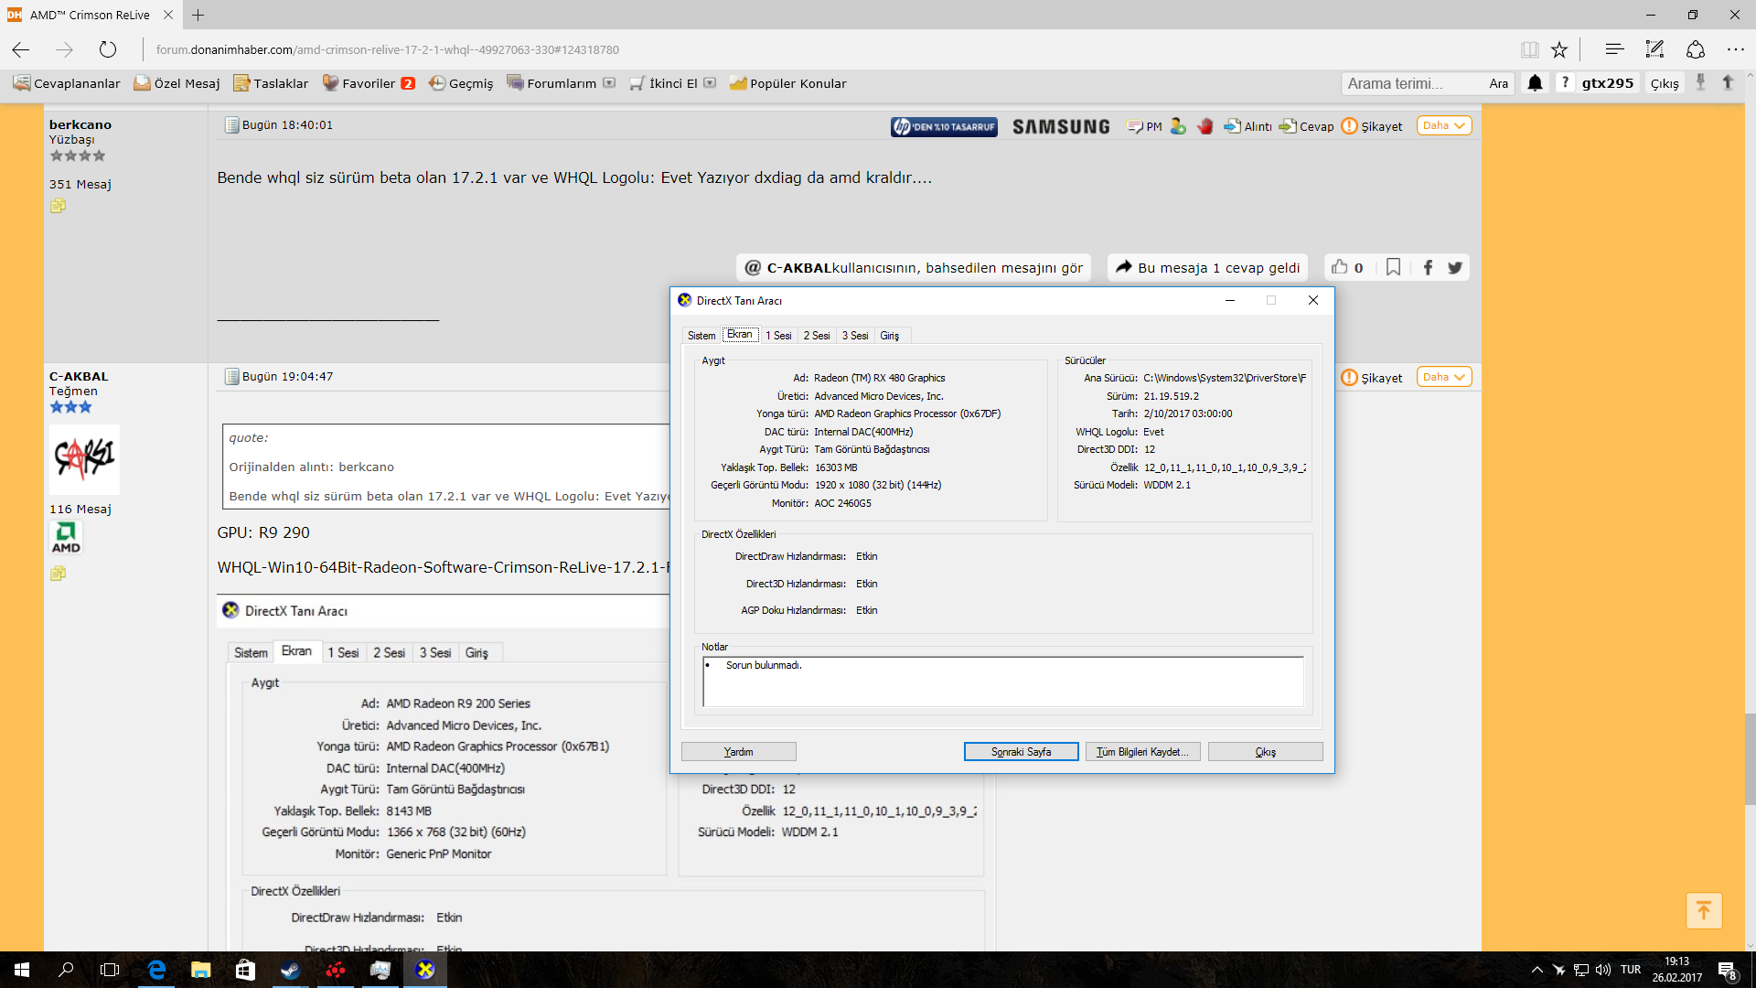This screenshot has width=1756, height=988.
Task: Select the Ekran tab in DirectX dialog
Action: (x=740, y=334)
